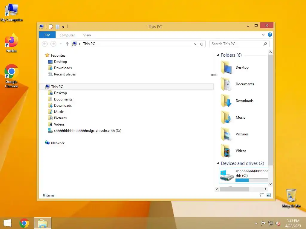306x229 pixels.
Task: Select the Desktop folder icon in content pane
Action: click(x=227, y=67)
